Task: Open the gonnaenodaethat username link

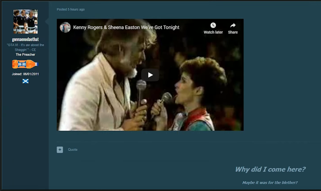Action: 25,39
